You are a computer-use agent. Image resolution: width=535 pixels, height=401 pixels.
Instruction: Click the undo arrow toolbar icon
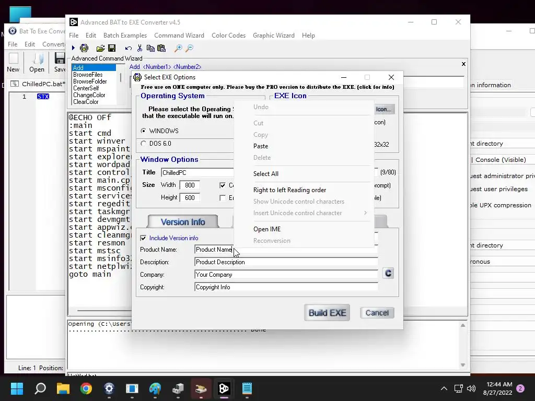(x=129, y=48)
